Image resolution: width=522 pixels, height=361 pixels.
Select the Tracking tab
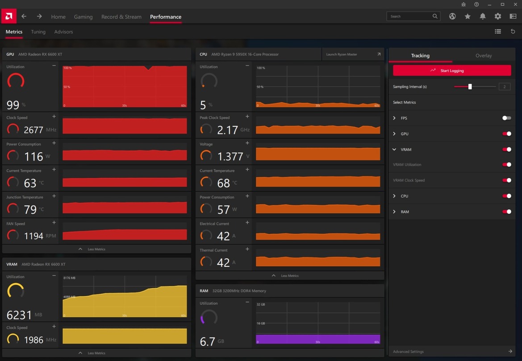coord(420,55)
